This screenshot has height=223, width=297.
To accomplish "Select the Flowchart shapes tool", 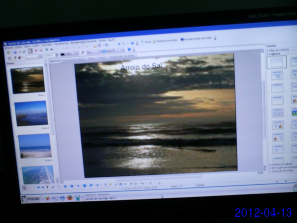I will pos(85,185).
